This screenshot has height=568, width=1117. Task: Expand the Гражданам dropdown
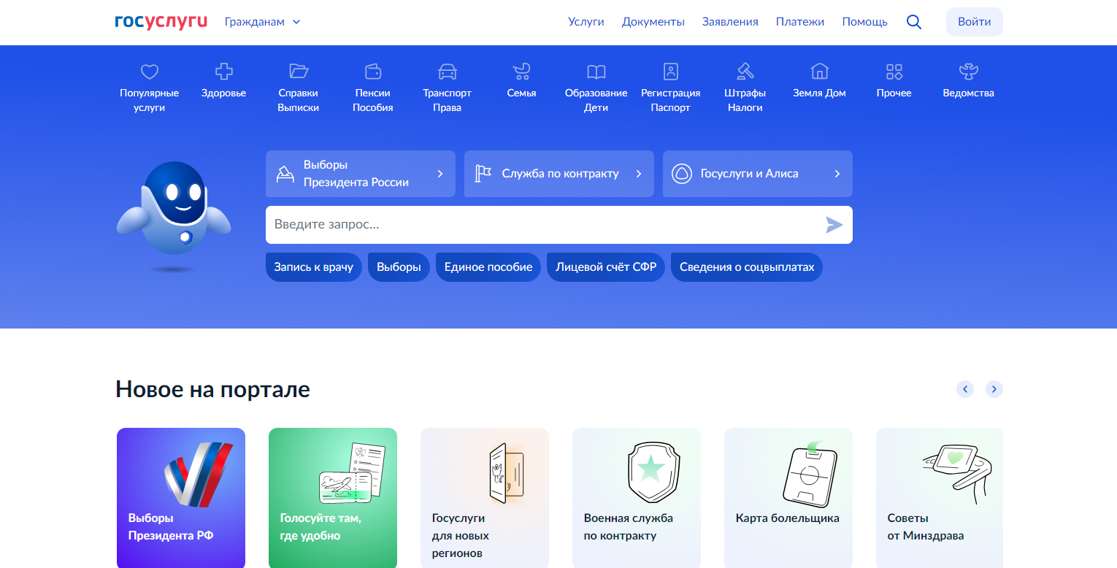263,22
